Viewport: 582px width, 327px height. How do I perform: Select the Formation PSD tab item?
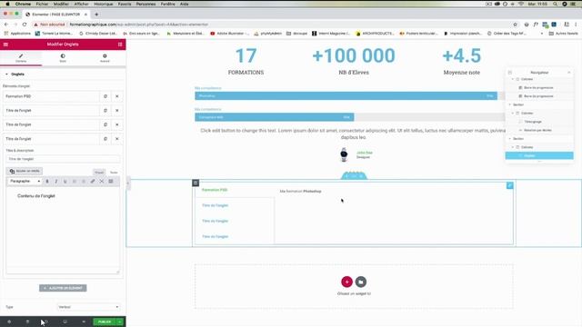(x=51, y=96)
